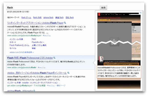The height and width of the screenshot is (96, 148).
Task: Open the '麻雀 flash' related keyword link
Action: (x=59, y=17)
